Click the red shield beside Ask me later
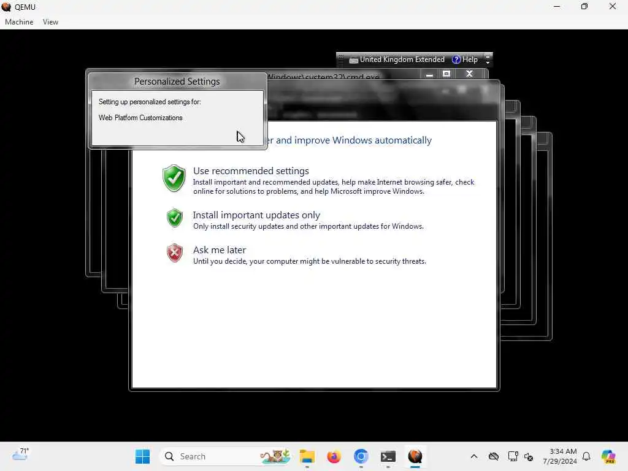The height and width of the screenshot is (471, 628). point(175,253)
